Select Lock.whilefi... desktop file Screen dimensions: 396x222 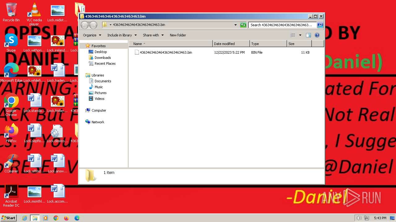[x=34, y=74]
